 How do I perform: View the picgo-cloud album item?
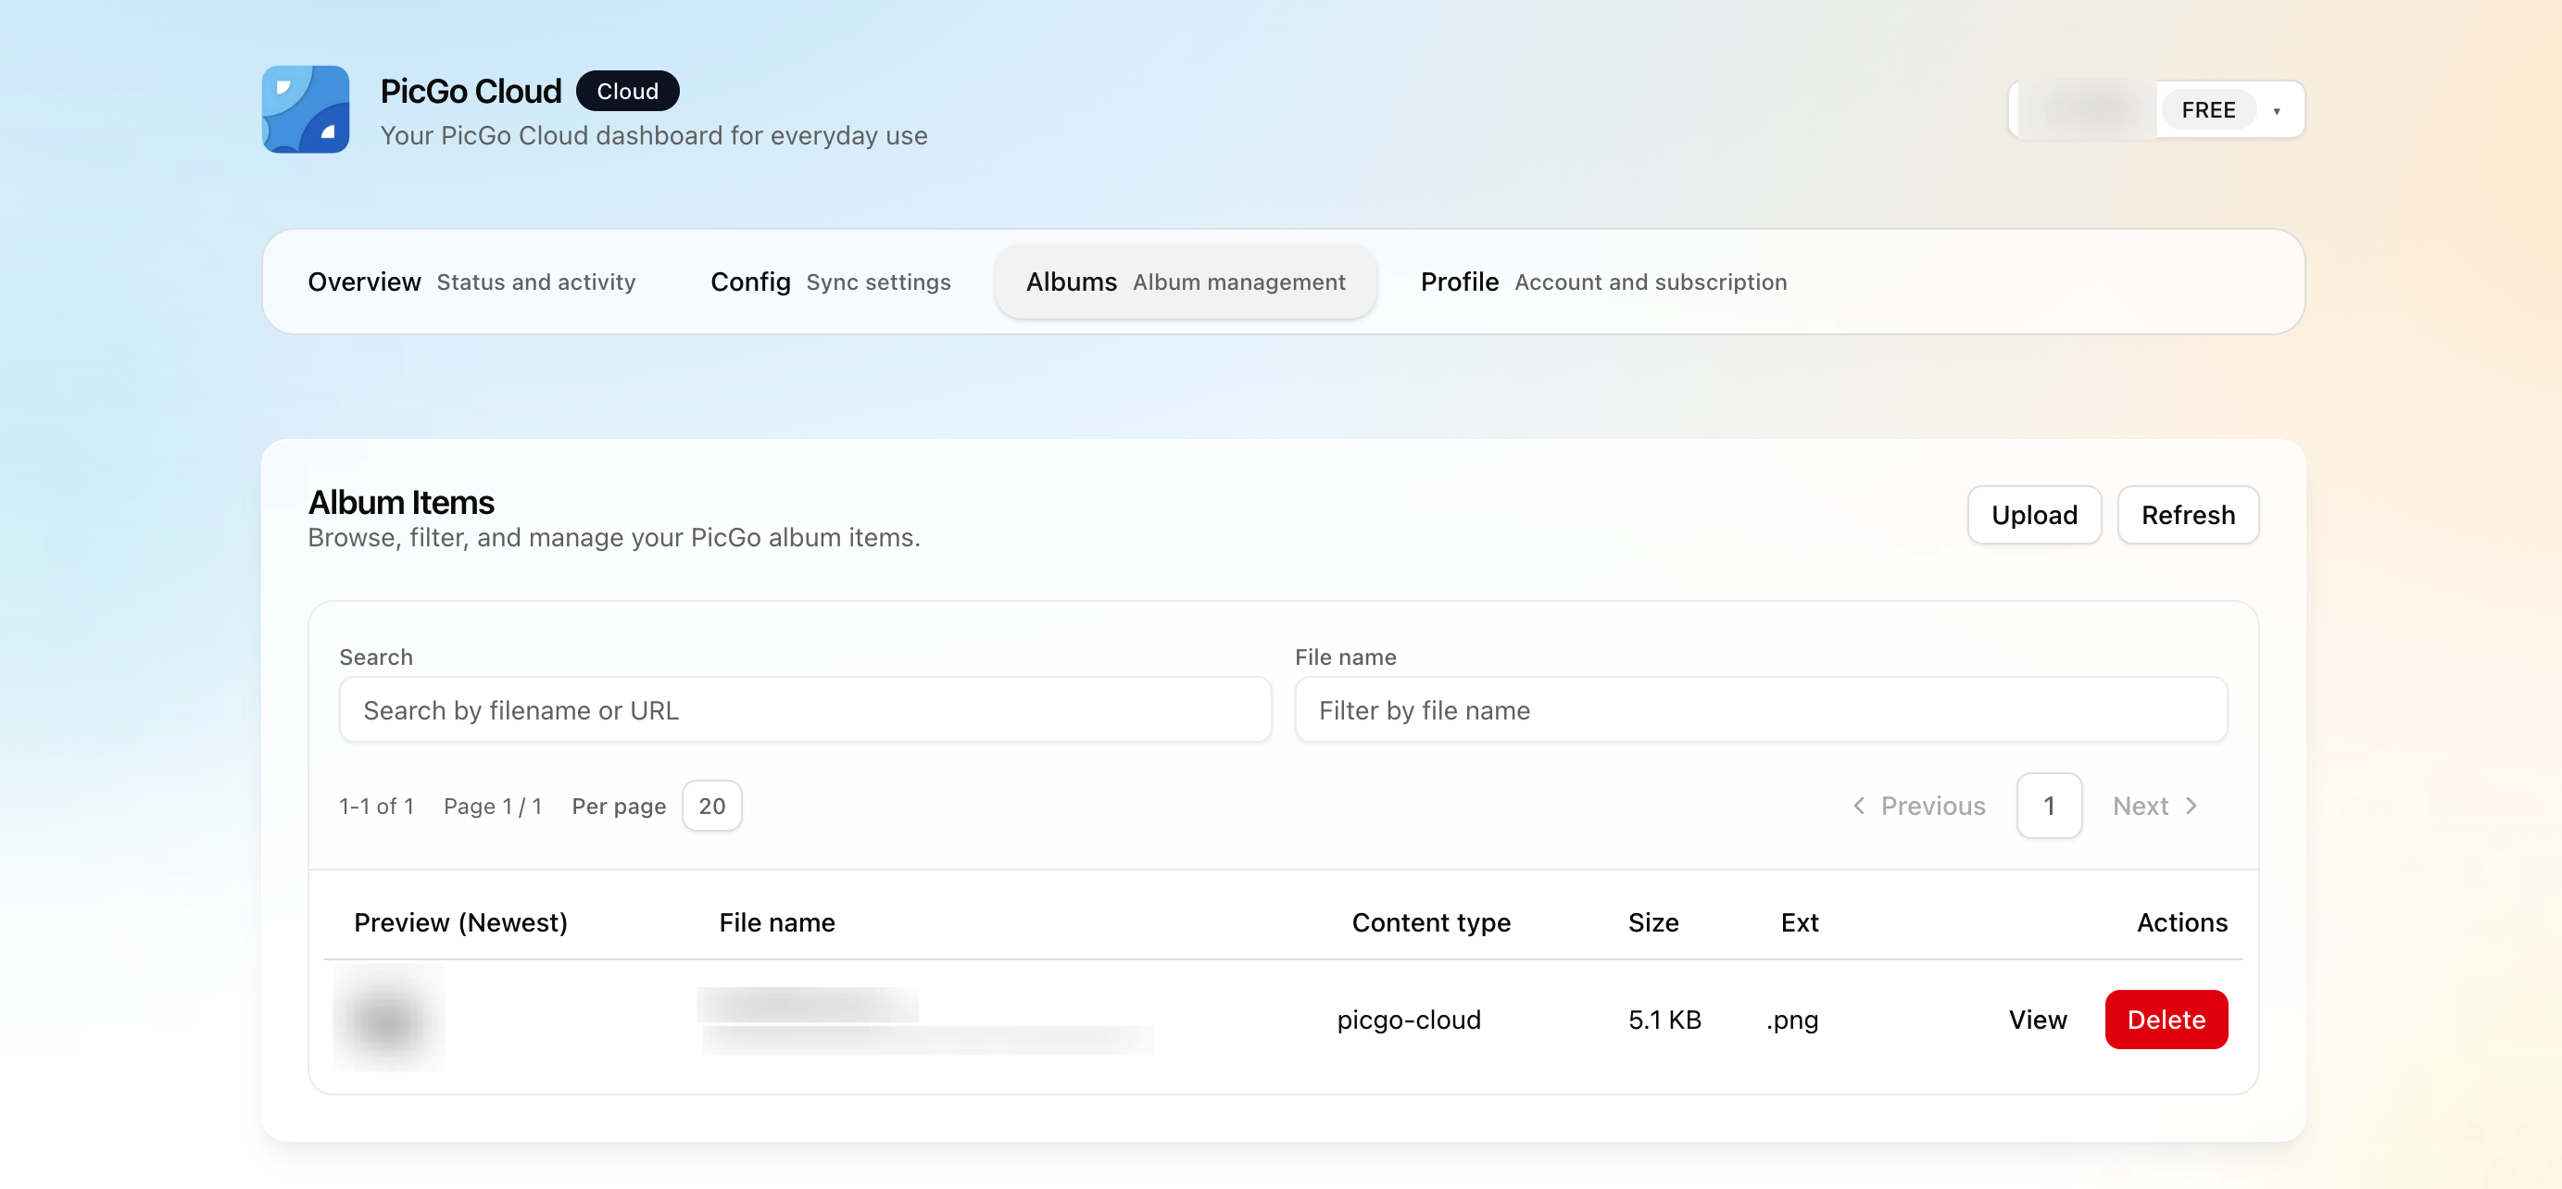(2037, 1019)
